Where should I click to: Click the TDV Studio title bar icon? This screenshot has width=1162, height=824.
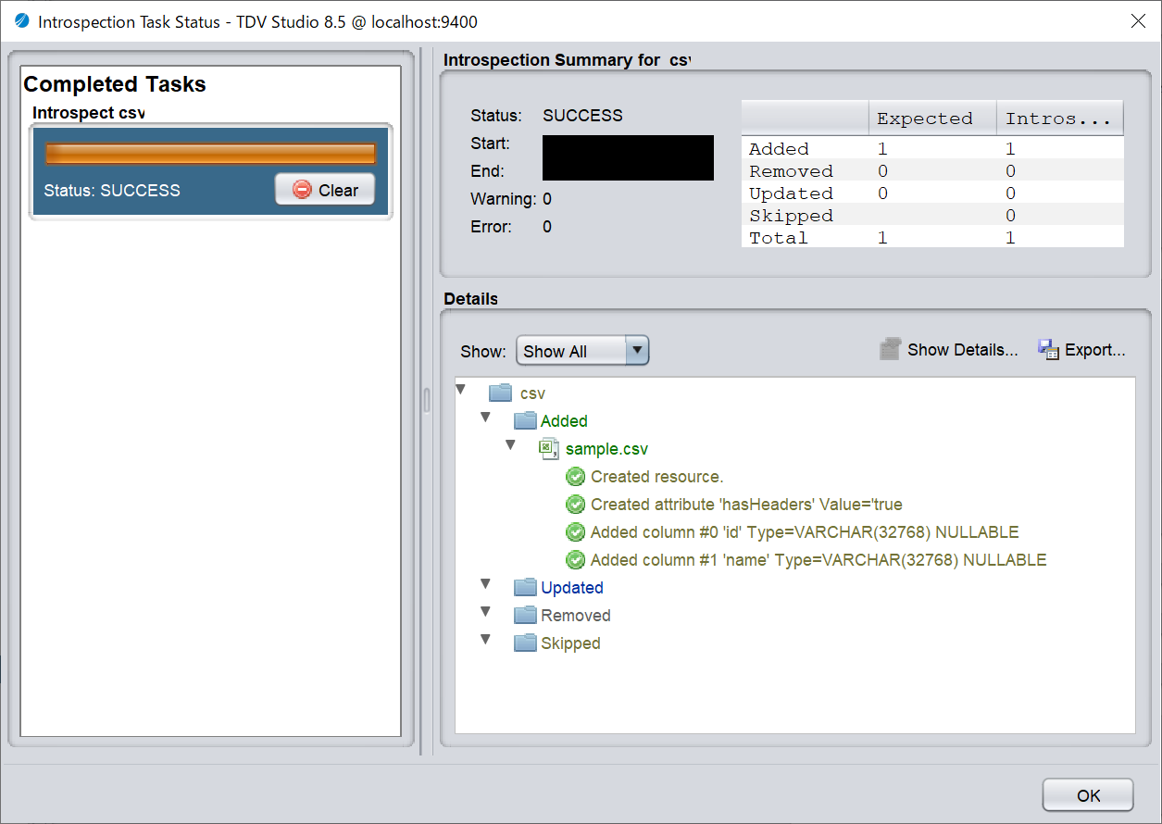[21, 20]
